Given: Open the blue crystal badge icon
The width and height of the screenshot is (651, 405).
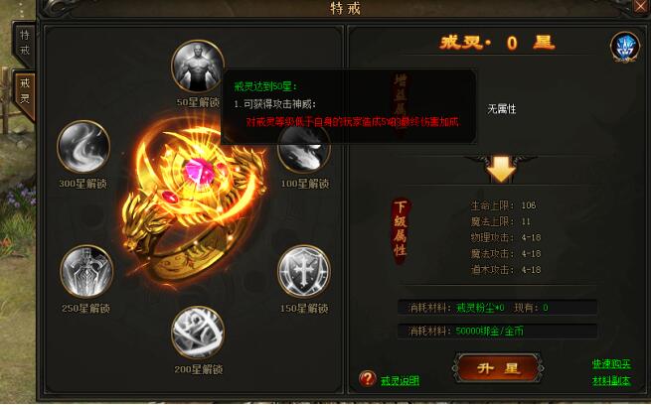Looking at the screenshot, I should pos(625,47).
